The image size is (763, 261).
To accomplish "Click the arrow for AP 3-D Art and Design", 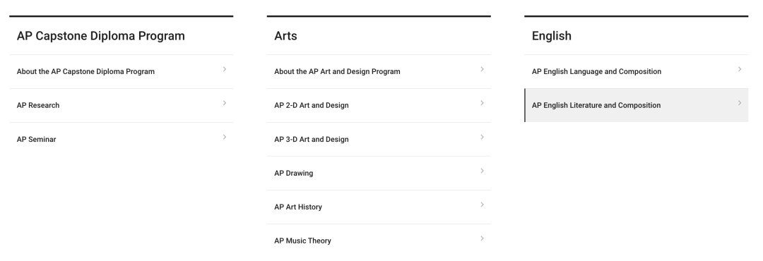I will pos(482,137).
